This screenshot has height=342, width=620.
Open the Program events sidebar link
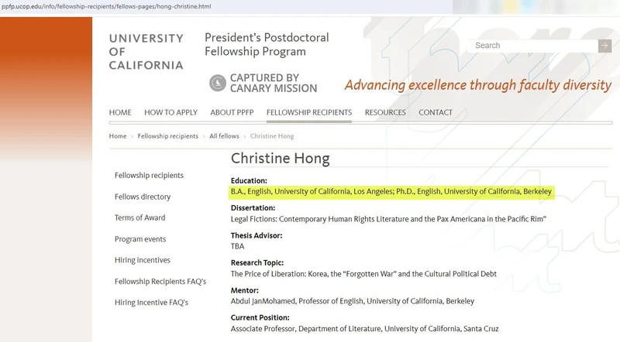tap(140, 239)
